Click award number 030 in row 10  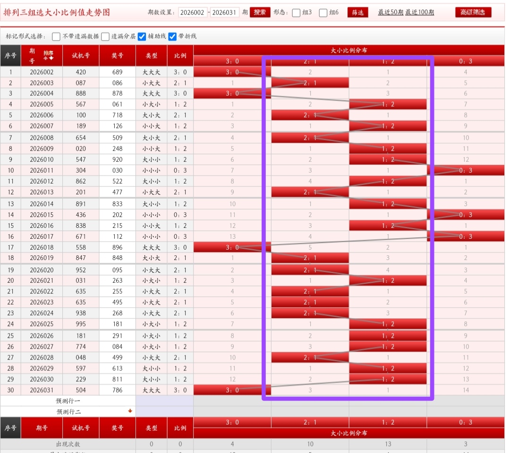pos(118,170)
